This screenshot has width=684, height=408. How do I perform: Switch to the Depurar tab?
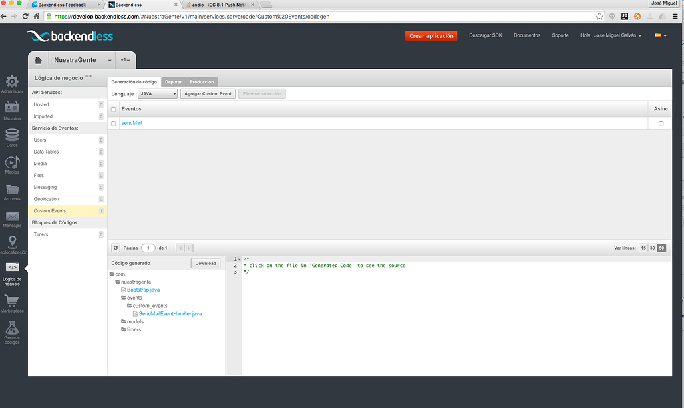pos(173,82)
